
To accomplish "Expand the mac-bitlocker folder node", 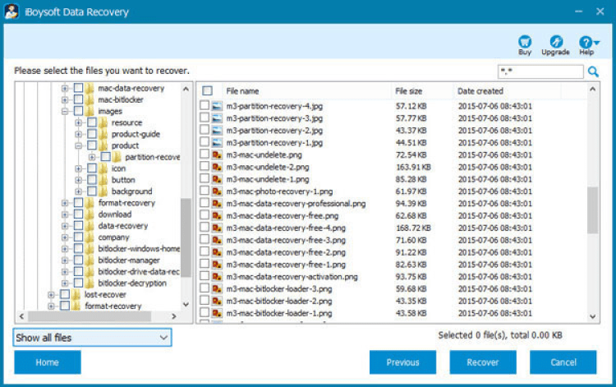I will pyautogui.click(x=65, y=99).
